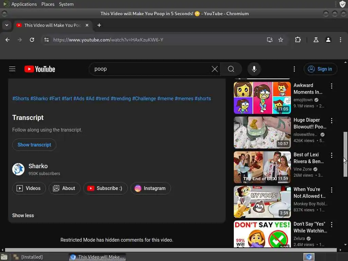Screen dimensions: 348x261
Task: Open the Vine Zone channel name
Action: 302,169
